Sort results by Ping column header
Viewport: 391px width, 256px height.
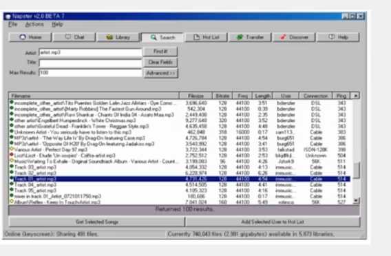(x=341, y=96)
